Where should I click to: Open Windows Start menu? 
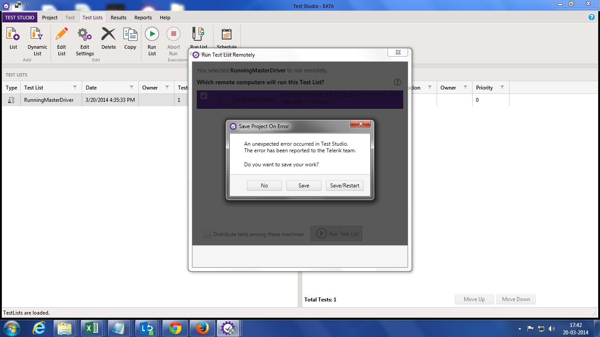point(11,328)
